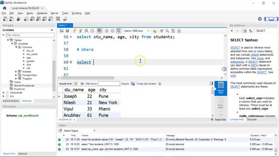Open the Snippets tab
Screen dimensions: 279x157
click(x=252, y=119)
